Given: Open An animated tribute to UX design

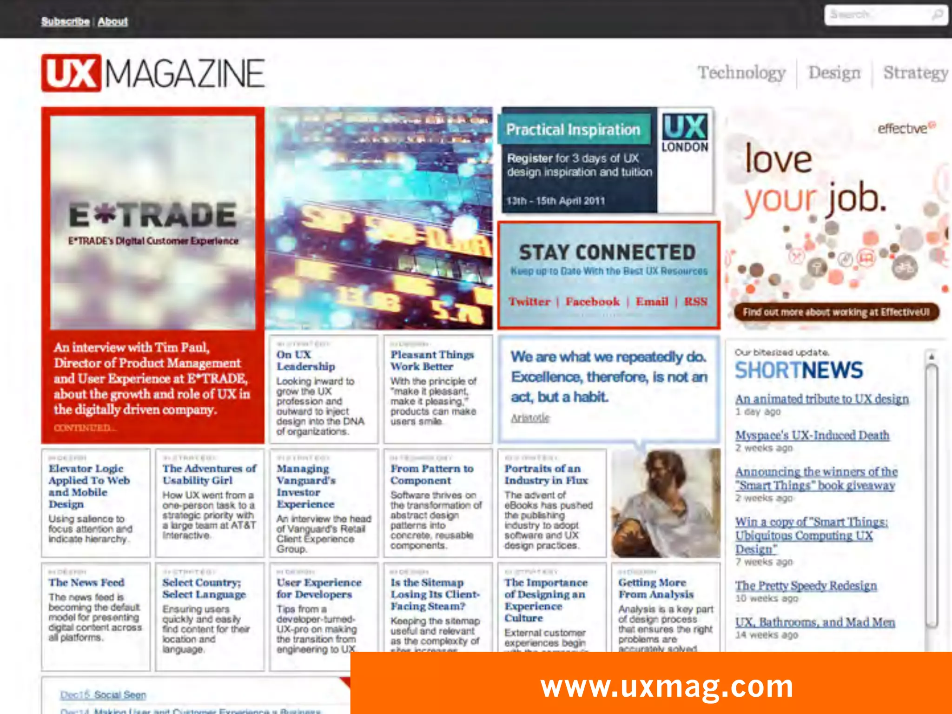Looking at the screenshot, I should tap(822, 399).
